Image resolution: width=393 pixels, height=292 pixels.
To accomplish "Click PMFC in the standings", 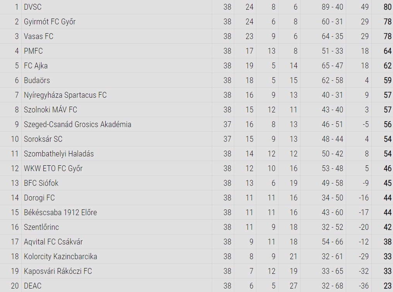I will (x=33, y=51).
